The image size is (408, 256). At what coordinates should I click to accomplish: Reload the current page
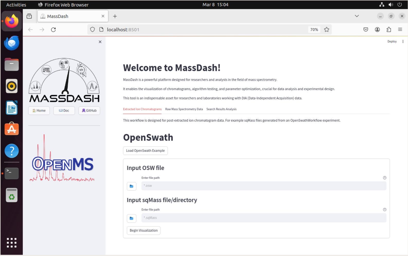[53, 30]
